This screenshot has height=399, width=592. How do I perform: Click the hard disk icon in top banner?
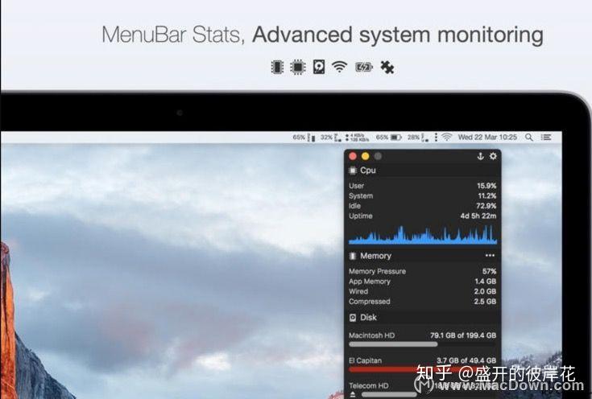(319, 68)
